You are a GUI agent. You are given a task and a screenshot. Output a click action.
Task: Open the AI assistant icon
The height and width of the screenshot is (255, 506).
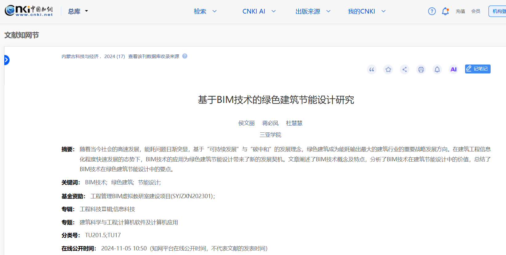point(453,69)
